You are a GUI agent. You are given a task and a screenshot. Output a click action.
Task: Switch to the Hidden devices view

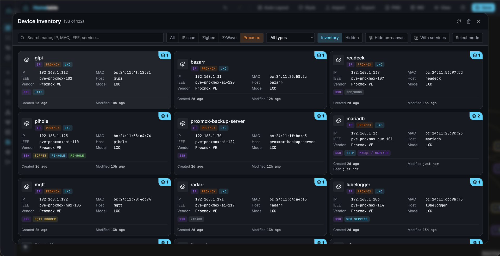tap(352, 38)
